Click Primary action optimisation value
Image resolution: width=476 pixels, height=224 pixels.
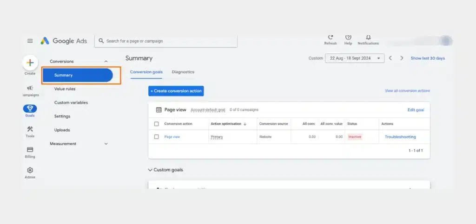pyautogui.click(x=217, y=137)
